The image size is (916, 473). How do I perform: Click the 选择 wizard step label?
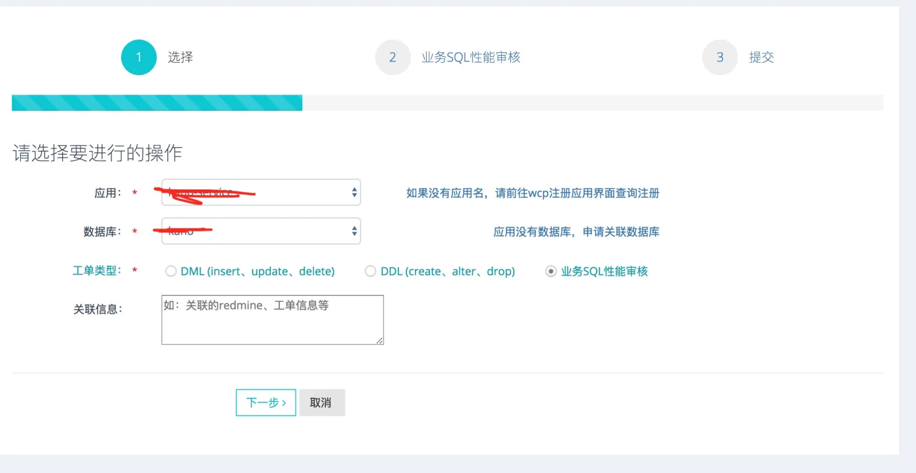coord(180,57)
